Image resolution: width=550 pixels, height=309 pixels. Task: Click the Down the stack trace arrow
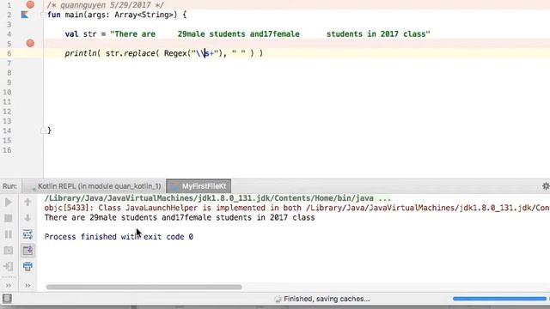[27, 218]
